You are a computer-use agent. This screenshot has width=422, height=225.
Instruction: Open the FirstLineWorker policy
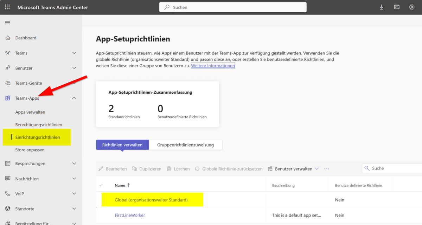(x=130, y=215)
